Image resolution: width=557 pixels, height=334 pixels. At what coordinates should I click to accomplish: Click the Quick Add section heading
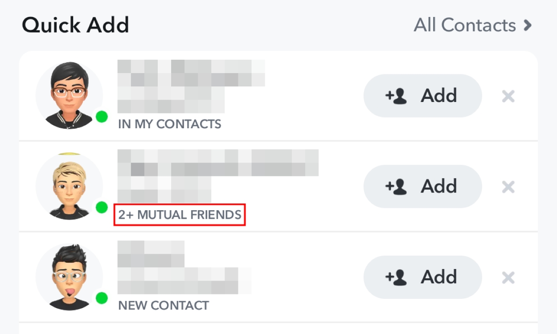(75, 25)
